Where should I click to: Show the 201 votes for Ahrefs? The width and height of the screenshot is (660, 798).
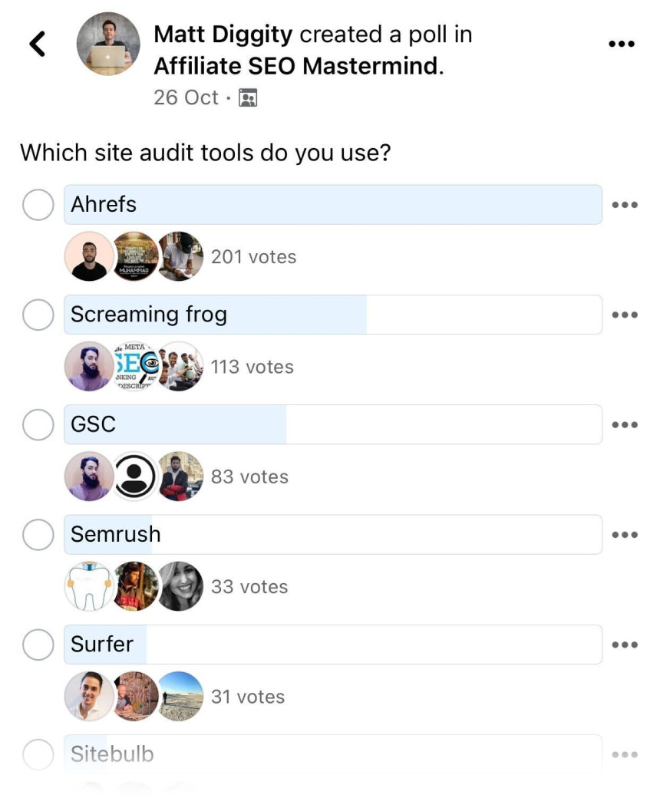click(253, 256)
